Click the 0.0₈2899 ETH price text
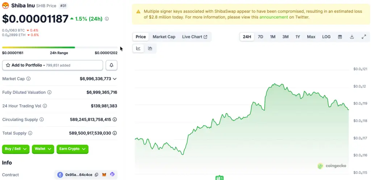Screen dimensions: 371x180 click(13, 35)
